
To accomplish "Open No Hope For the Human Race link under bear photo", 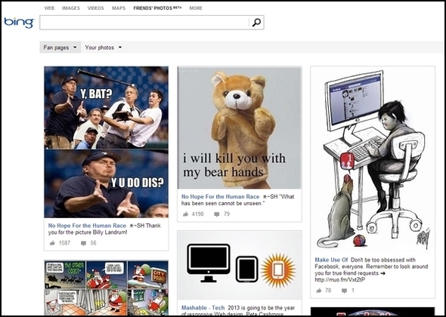I will click(221, 196).
